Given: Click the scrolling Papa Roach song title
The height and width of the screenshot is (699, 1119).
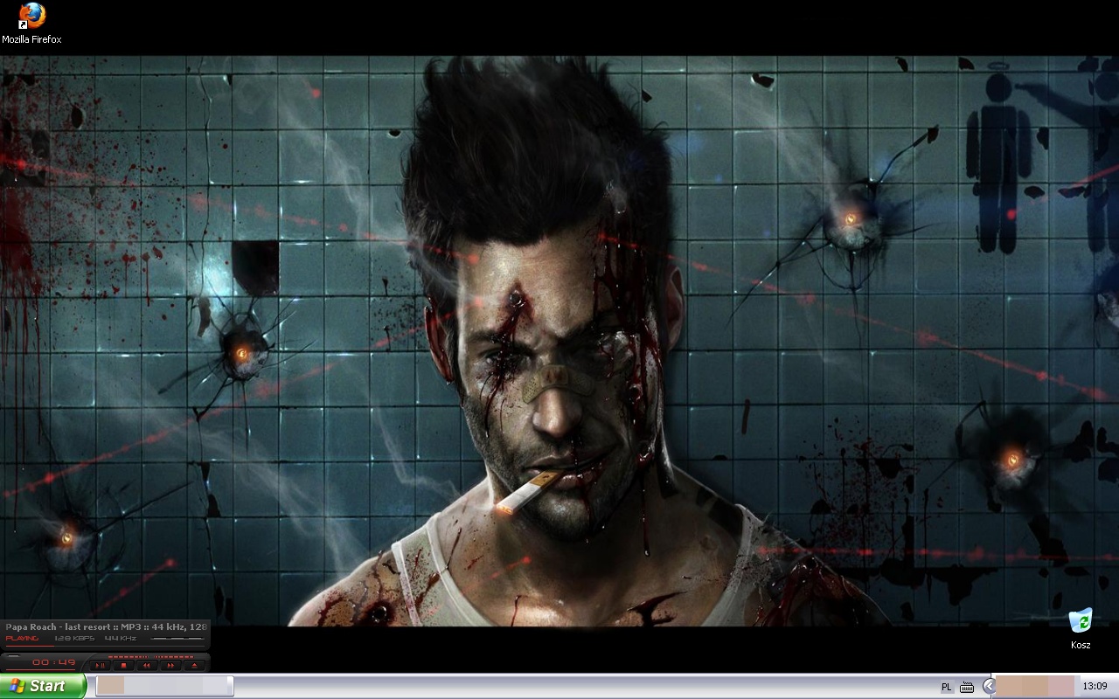Looking at the screenshot, I should tap(105, 626).
